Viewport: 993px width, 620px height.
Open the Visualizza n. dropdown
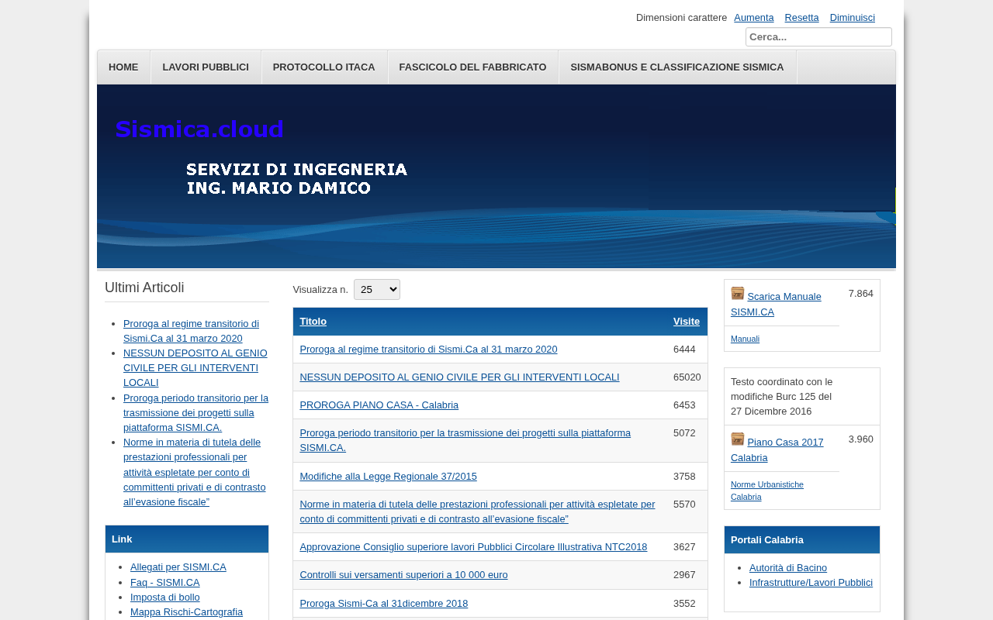377,289
